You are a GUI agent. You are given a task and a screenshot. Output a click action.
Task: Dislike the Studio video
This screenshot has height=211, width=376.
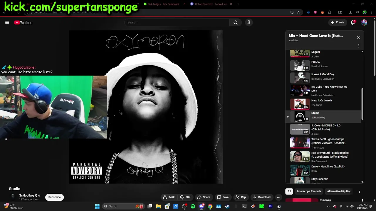[185, 197]
